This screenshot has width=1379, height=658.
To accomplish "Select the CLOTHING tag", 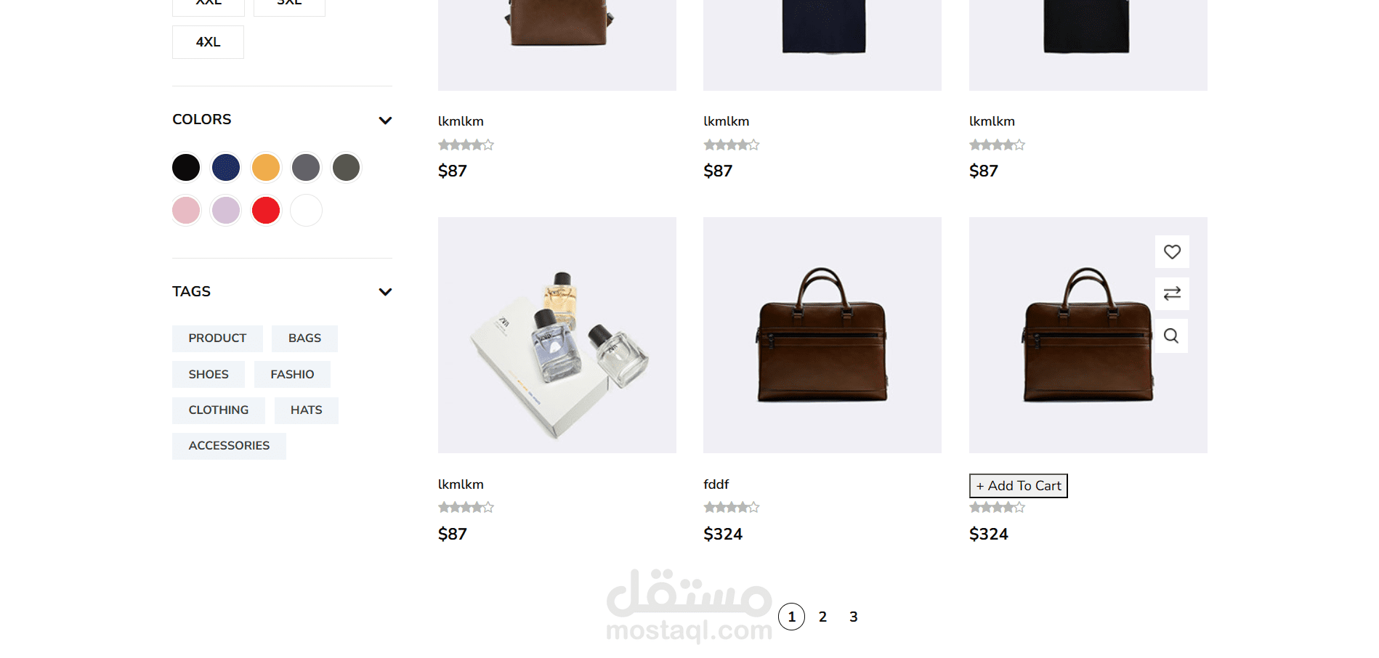I will point(219,410).
